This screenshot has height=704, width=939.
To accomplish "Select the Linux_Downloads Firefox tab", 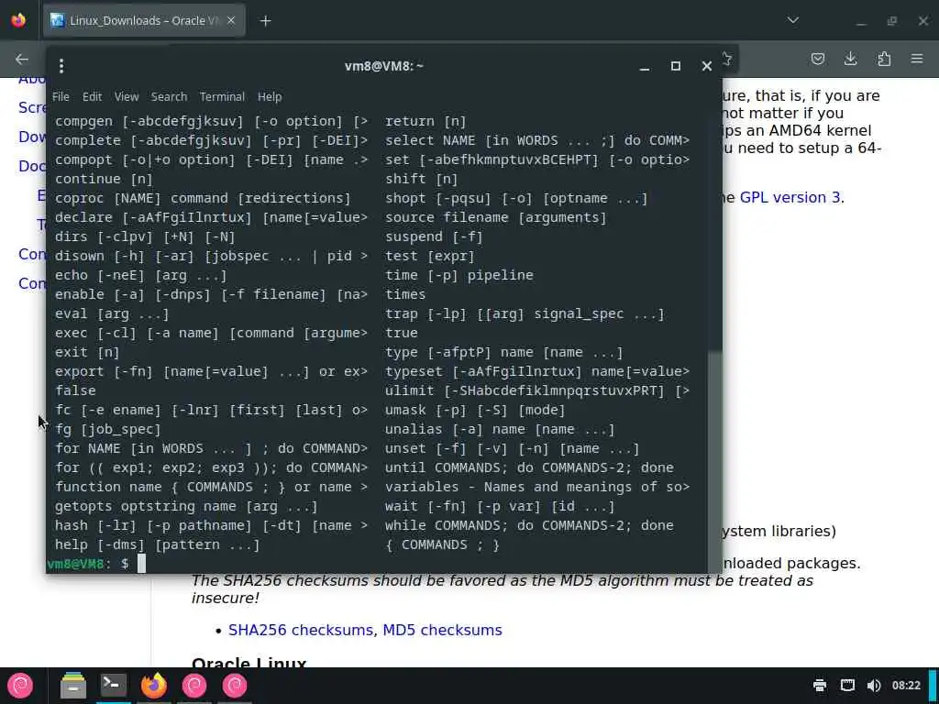I will (x=144, y=20).
